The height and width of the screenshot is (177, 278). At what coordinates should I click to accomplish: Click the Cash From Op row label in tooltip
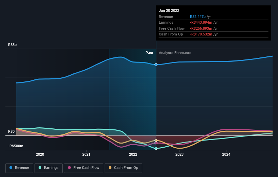pos(171,34)
